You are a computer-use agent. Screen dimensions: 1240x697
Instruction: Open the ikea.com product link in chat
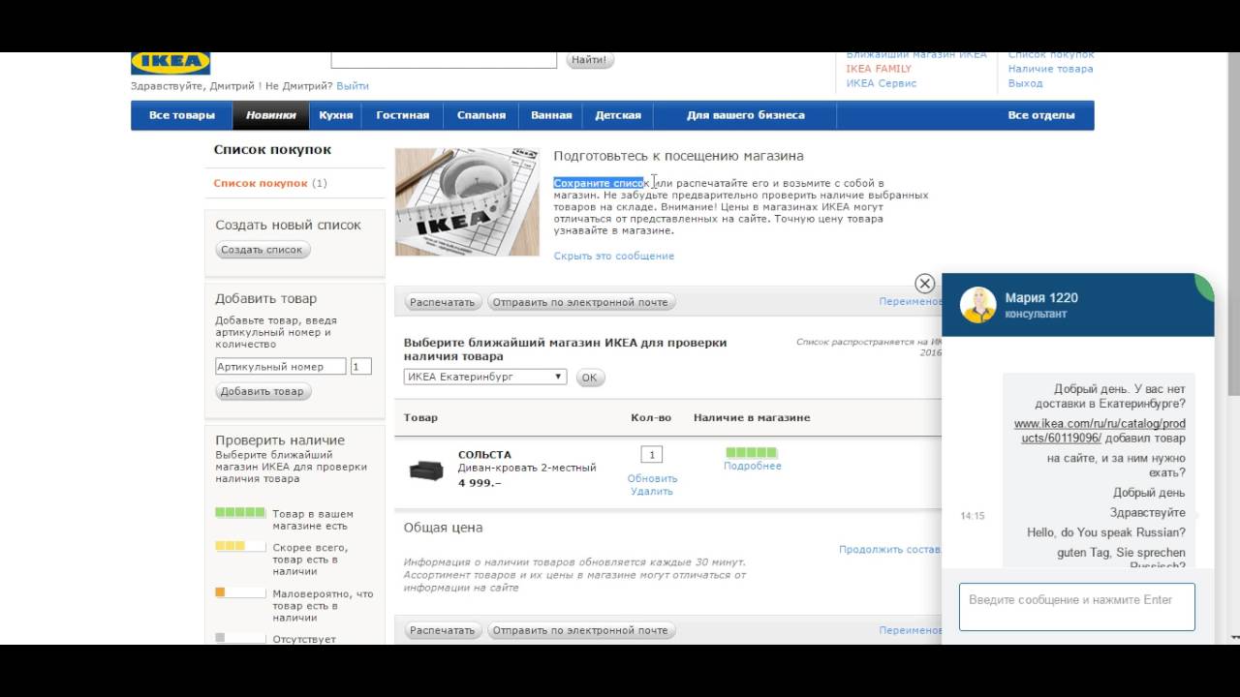pos(1100,431)
